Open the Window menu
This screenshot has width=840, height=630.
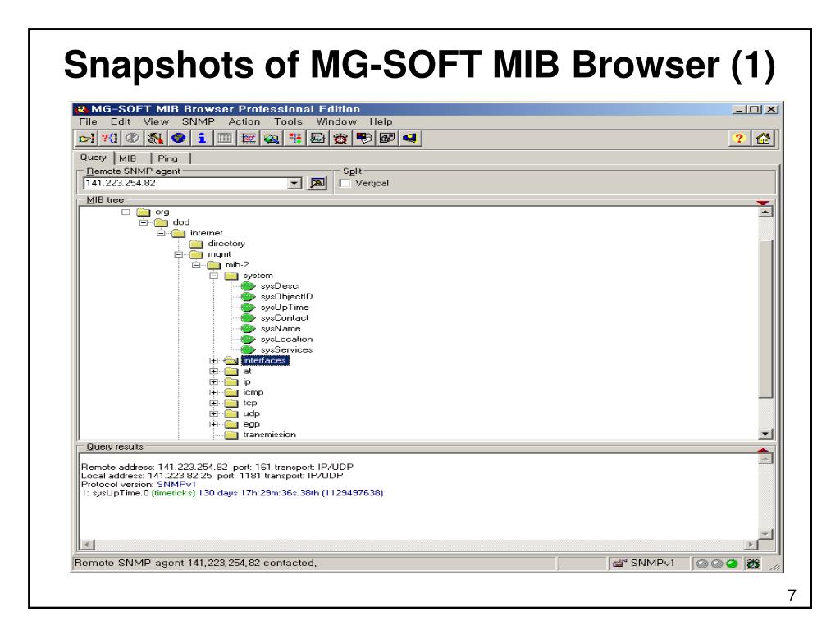point(336,121)
